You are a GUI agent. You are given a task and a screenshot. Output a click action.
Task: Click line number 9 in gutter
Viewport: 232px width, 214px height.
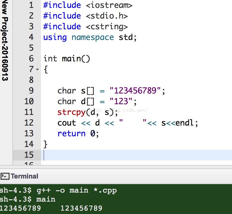tap(31, 90)
